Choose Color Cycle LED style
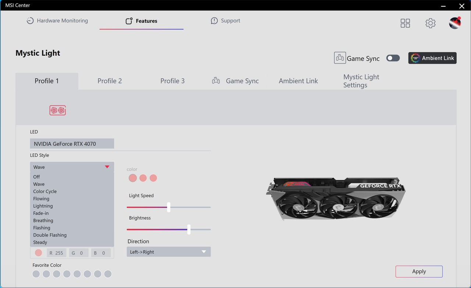 pos(72,192)
